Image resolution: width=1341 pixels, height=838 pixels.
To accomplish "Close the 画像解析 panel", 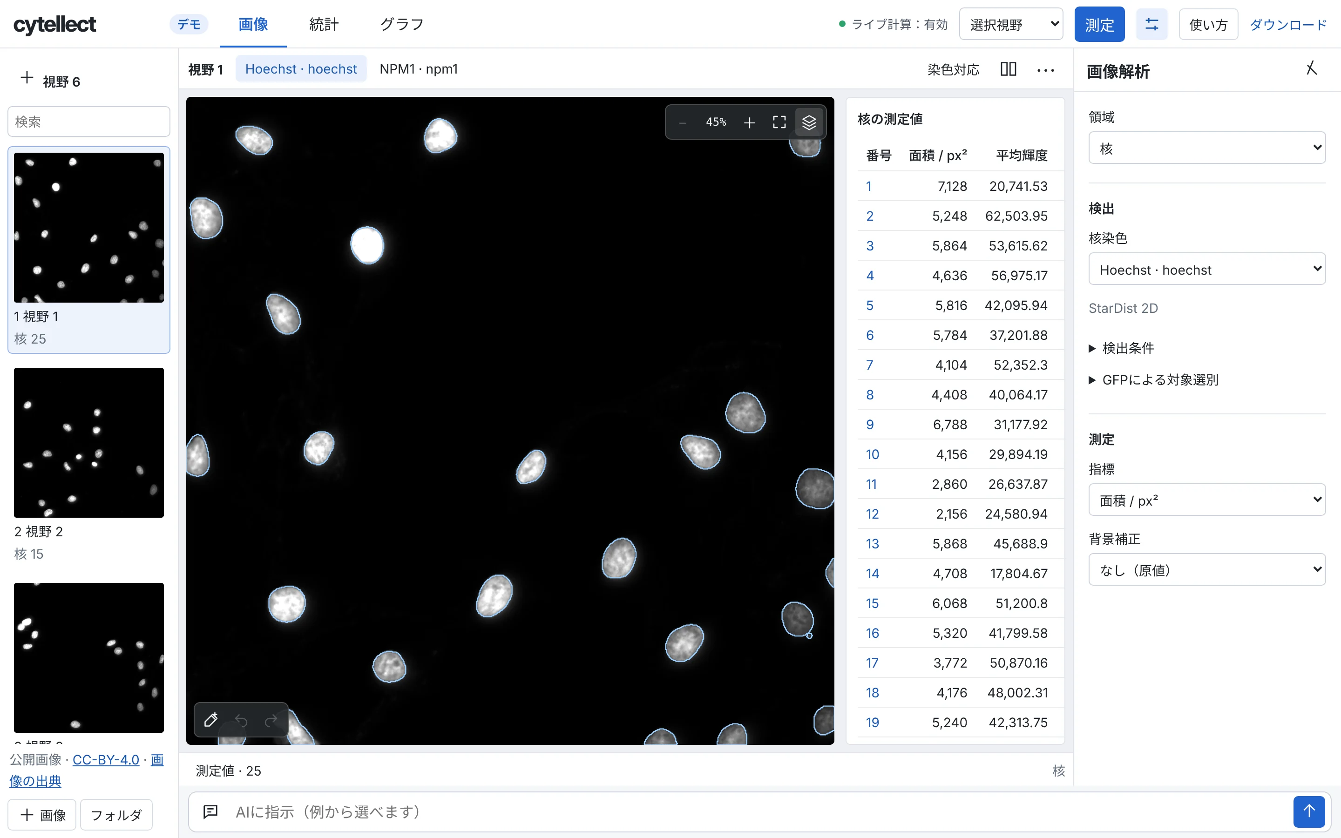I will 1311,69.
